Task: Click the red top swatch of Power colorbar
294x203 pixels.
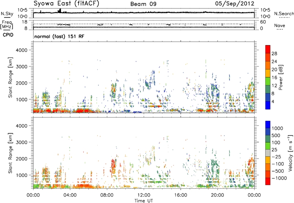Action: 268,49
